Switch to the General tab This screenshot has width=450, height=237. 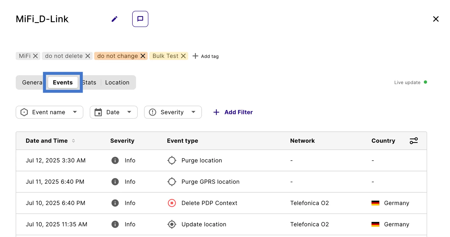pos(32,83)
